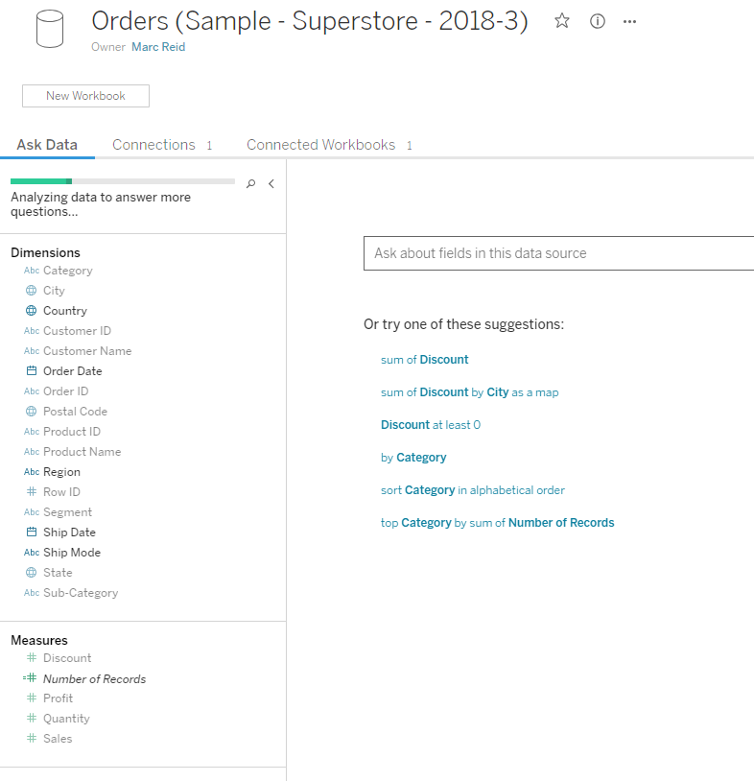This screenshot has width=754, height=781.
Task: Click the search fields magnifier icon
Action: pyautogui.click(x=251, y=184)
